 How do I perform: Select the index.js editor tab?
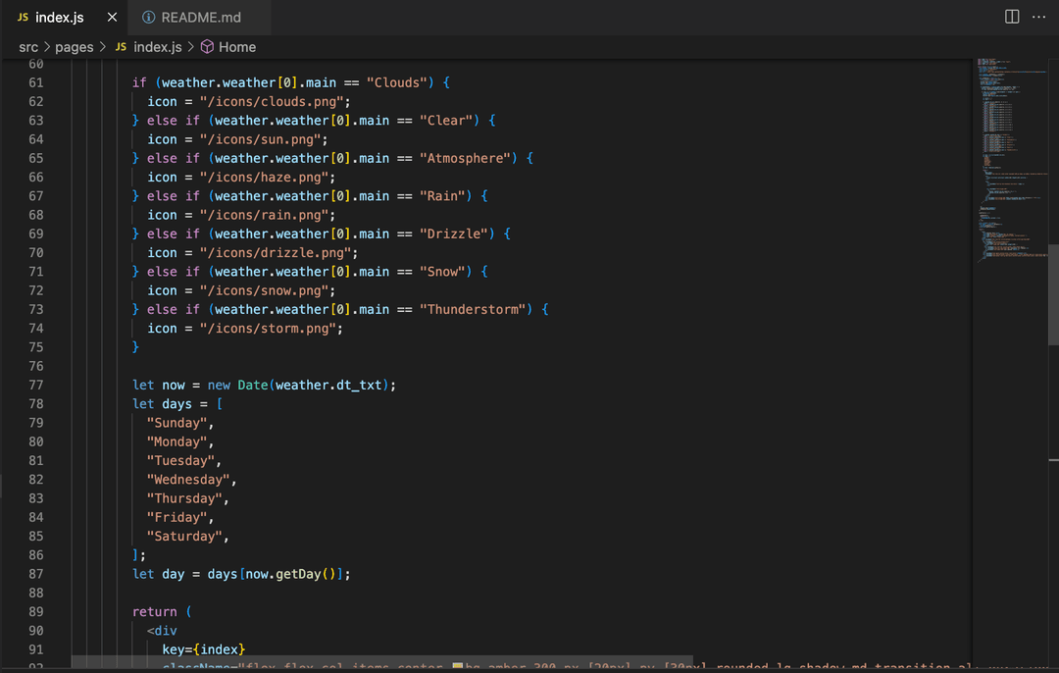[59, 18]
